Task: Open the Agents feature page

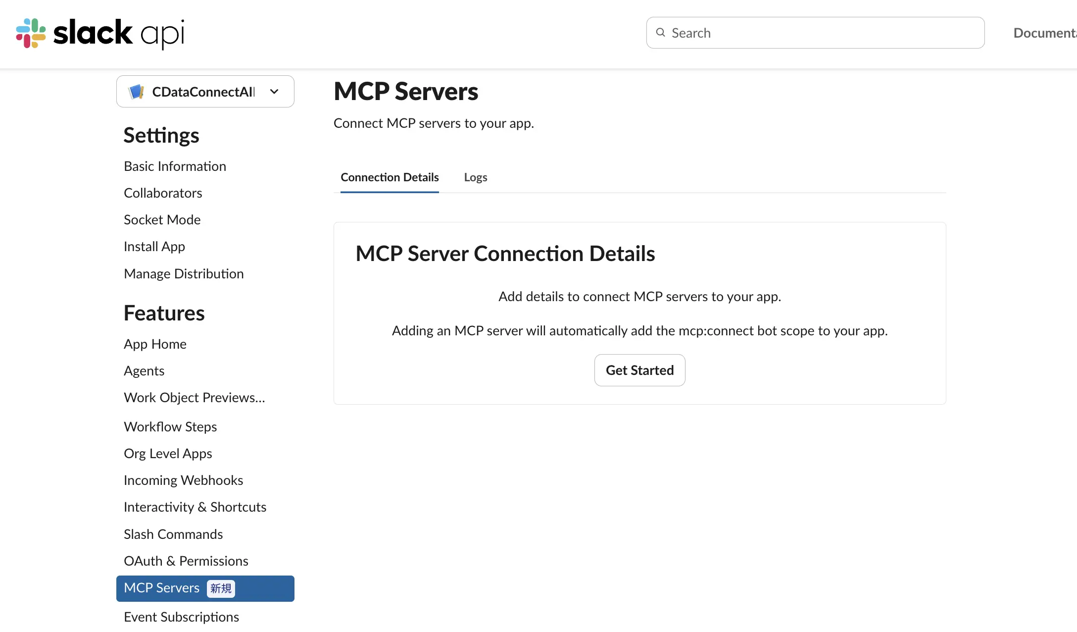Action: tap(144, 371)
